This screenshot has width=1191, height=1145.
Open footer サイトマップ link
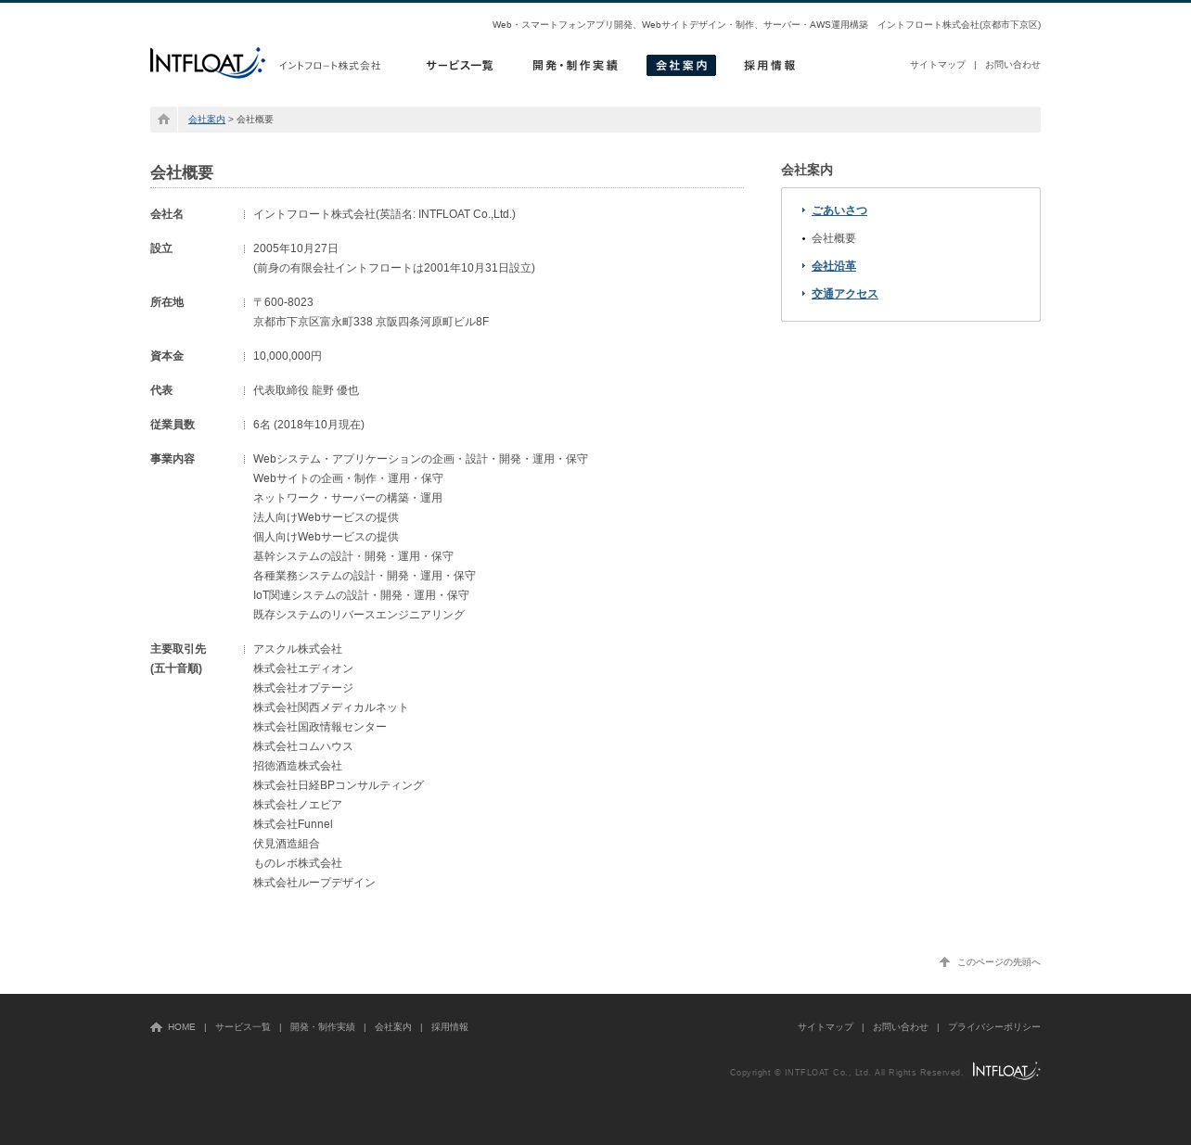coord(826,1027)
